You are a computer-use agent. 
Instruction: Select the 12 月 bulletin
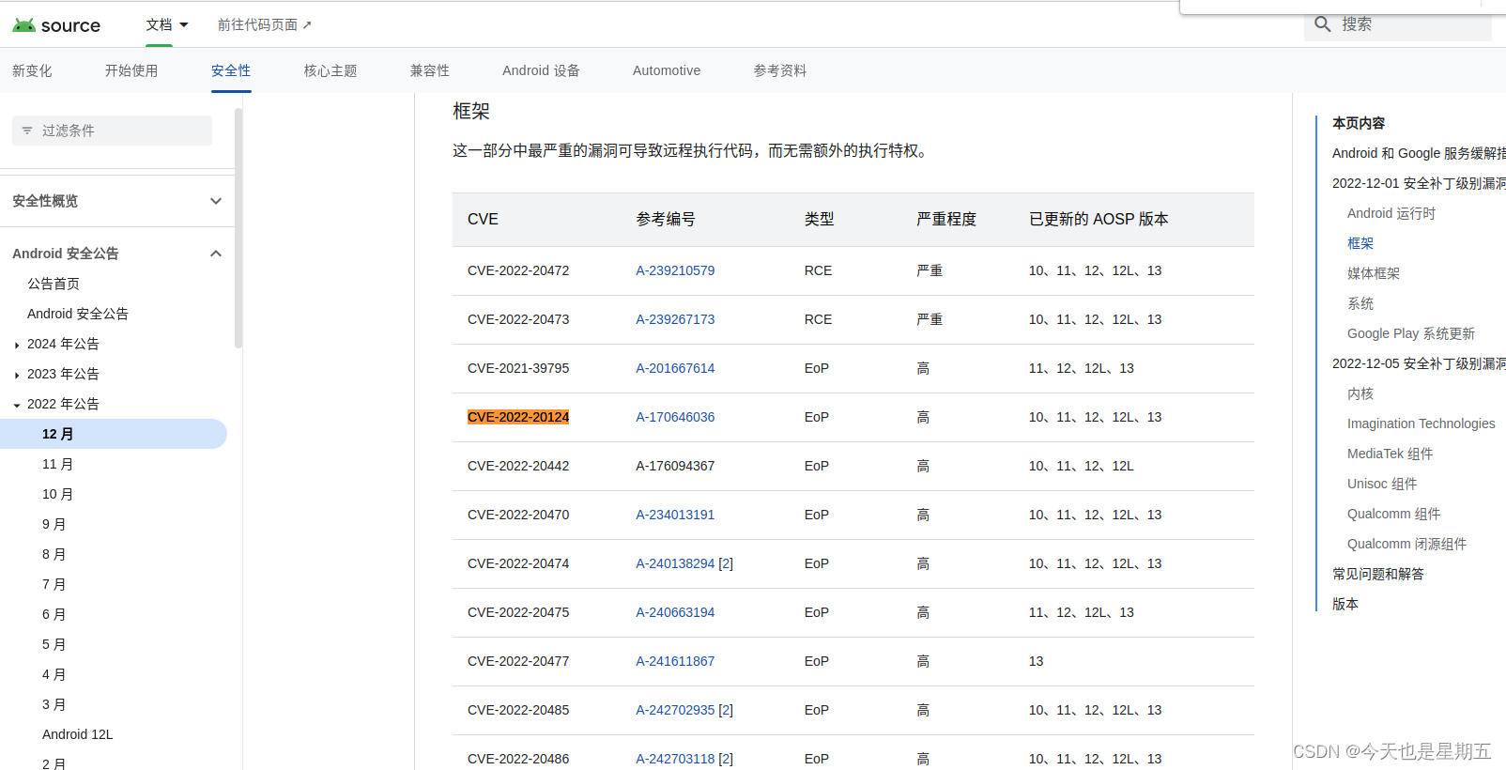click(114, 434)
